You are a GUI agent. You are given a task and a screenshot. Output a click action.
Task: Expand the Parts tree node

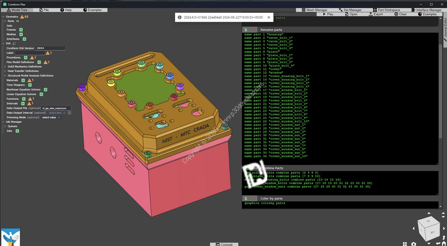5,21
